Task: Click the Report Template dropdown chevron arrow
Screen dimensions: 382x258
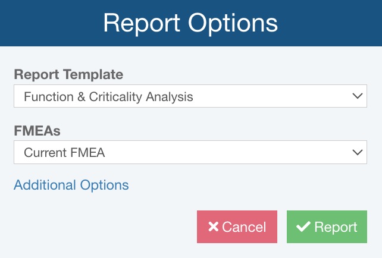Action: tap(357, 96)
